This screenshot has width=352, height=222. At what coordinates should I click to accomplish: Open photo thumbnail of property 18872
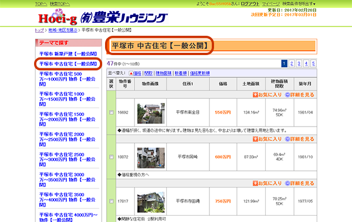tap(151, 158)
